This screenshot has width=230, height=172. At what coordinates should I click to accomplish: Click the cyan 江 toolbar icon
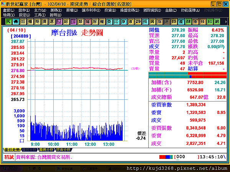[116, 21]
